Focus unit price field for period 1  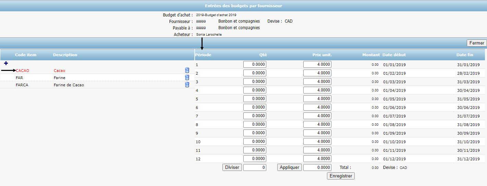[x=317, y=64]
